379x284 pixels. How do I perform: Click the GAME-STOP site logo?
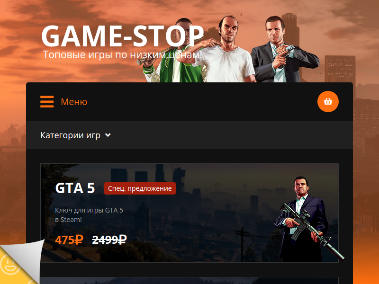[x=123, y=36]
